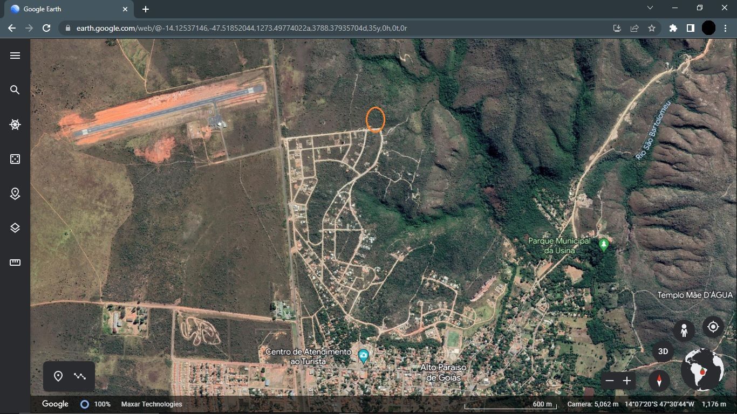This screenshot has width=737, height=414.
Task: Click the Centro de Atendimento ao Turista marker
Action: click(364, 356)
